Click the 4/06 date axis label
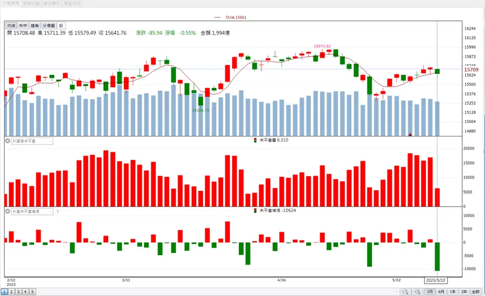 [x=281, y=280]
